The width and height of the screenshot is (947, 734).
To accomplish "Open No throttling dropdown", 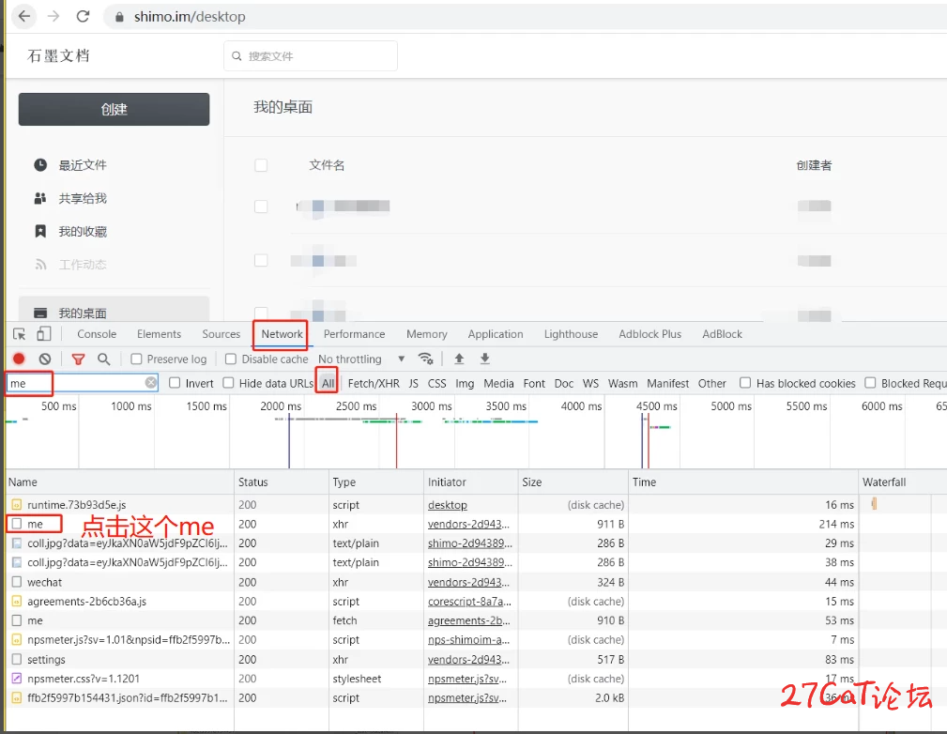I will 361,359.
